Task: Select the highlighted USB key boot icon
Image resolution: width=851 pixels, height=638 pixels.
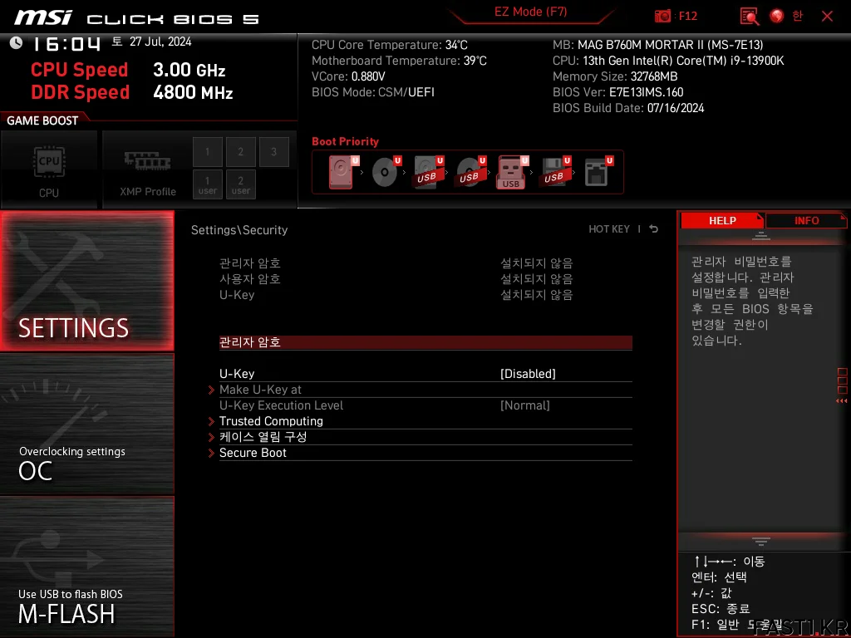Action: click(512, 172)
